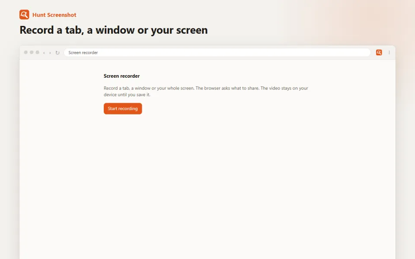Focus the Screen recorder address bar
The image size is (415, 259).
pyautogui.click(x=217, y=52)
